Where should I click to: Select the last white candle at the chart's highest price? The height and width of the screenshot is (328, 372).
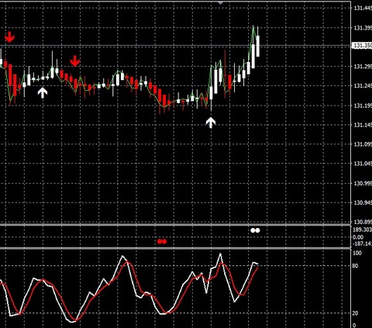(x=257, y=46)
